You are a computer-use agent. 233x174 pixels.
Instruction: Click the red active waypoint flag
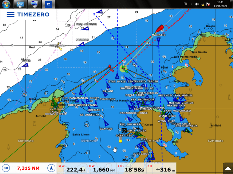click(x=110, y=67)
